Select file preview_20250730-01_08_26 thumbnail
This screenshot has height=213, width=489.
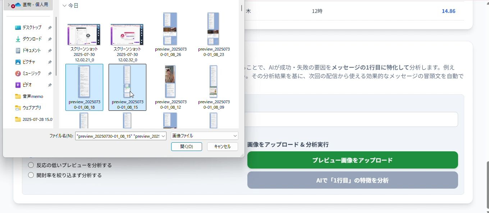point(170,29)
